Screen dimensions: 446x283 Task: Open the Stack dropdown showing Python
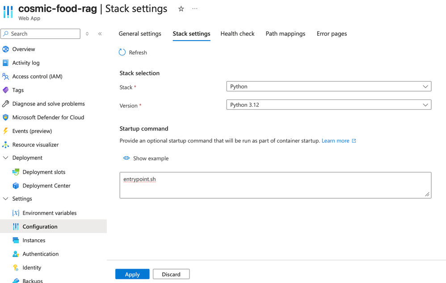coord(328,87)
